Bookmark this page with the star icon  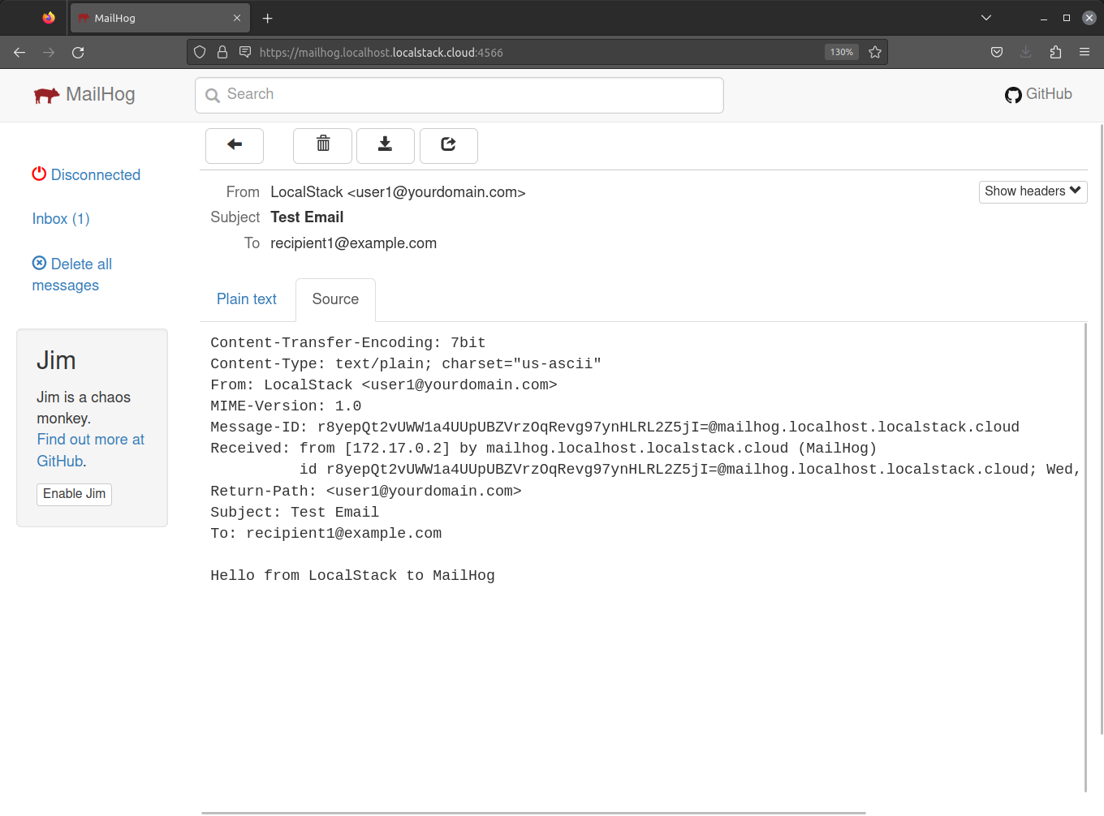click(x=875, y=53)
